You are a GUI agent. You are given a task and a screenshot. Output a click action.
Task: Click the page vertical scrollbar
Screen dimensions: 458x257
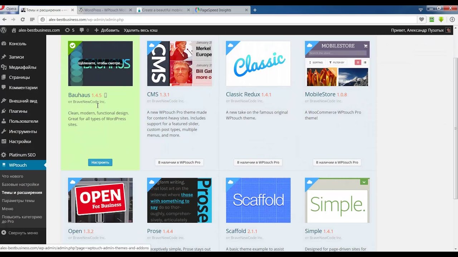coord(455,128)
